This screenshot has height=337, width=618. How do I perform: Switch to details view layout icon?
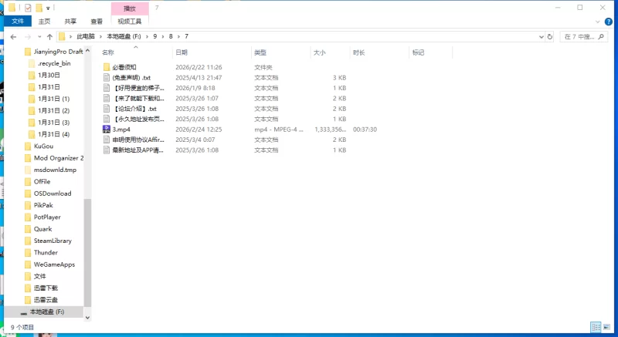tap(596, 327)
